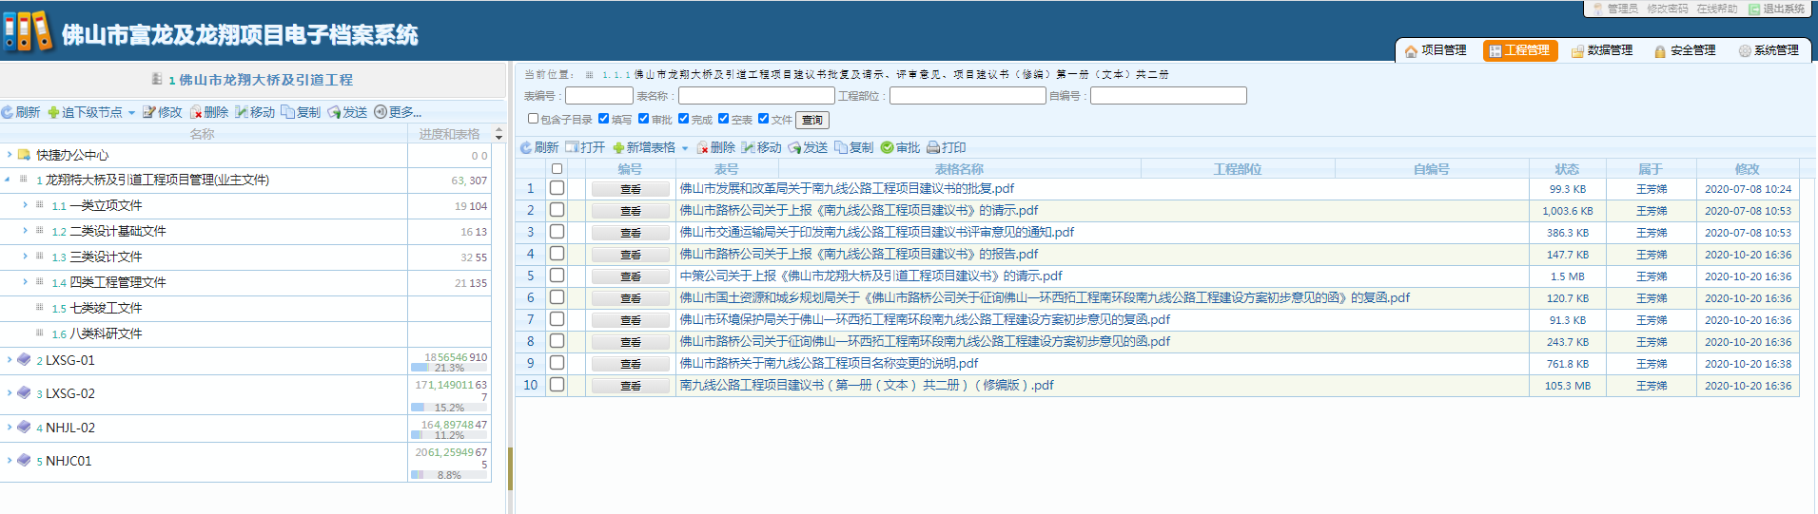
Task: Uncheck the 空表 filter checkbox
Action: tap(724, 119)
